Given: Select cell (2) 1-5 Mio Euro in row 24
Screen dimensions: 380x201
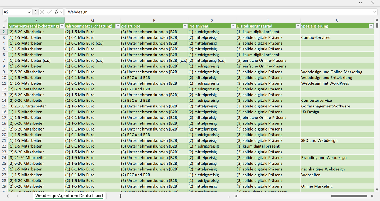Looking at the screenshot, I should [x=93, y=158].
